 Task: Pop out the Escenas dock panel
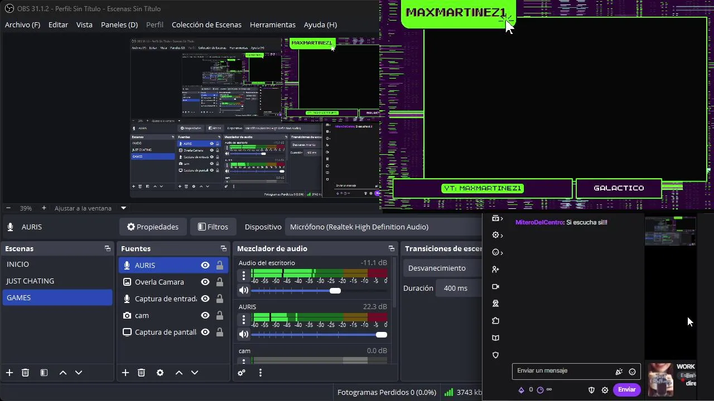(108, 248)
